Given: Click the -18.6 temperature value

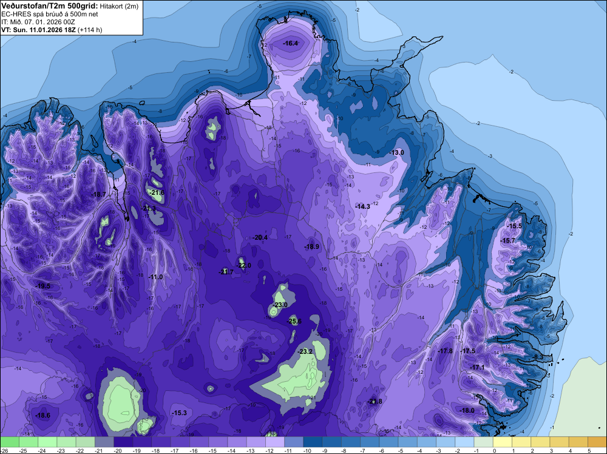Looking at the screenshot, I should [x=42, y=415].
